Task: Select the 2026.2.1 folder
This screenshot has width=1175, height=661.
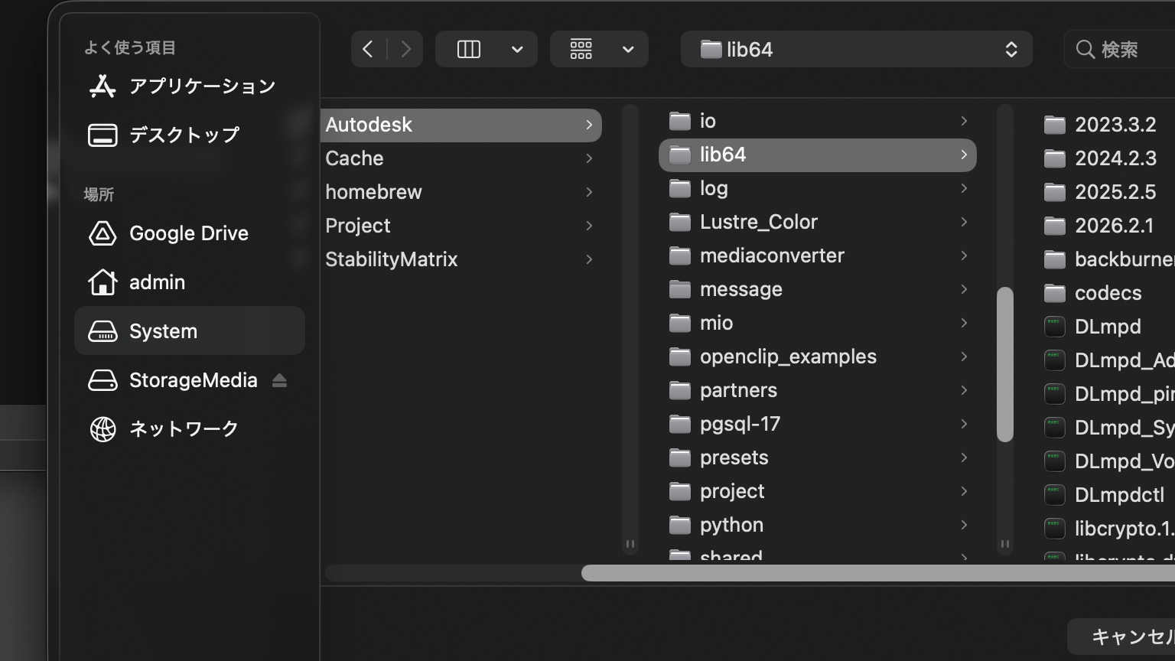Action: pyautogui.click(x=1114, y=226)
